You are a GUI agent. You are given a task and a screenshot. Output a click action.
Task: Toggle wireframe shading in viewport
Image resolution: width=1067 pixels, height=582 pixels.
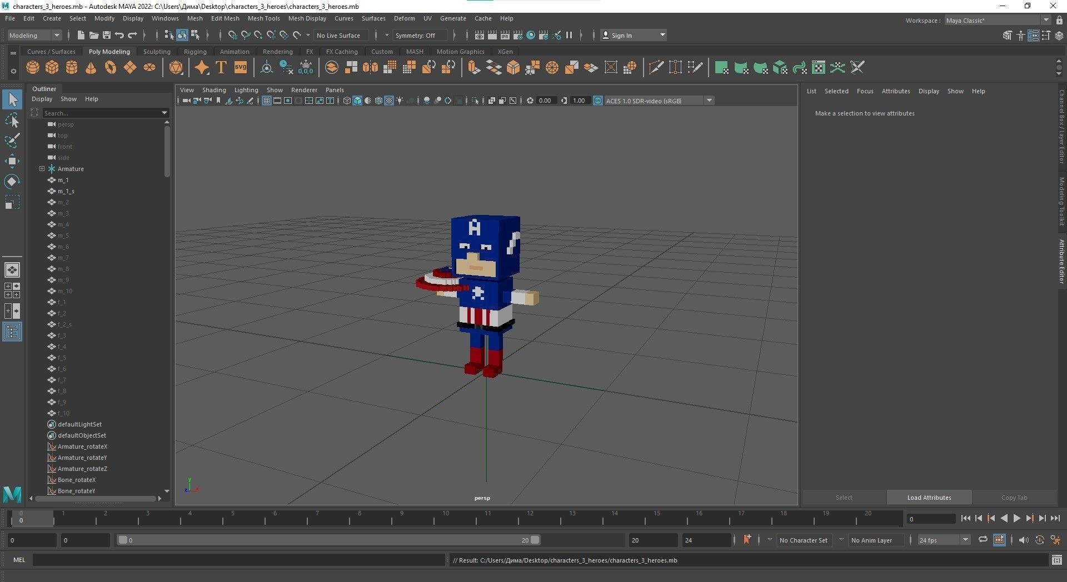point(347,101)
